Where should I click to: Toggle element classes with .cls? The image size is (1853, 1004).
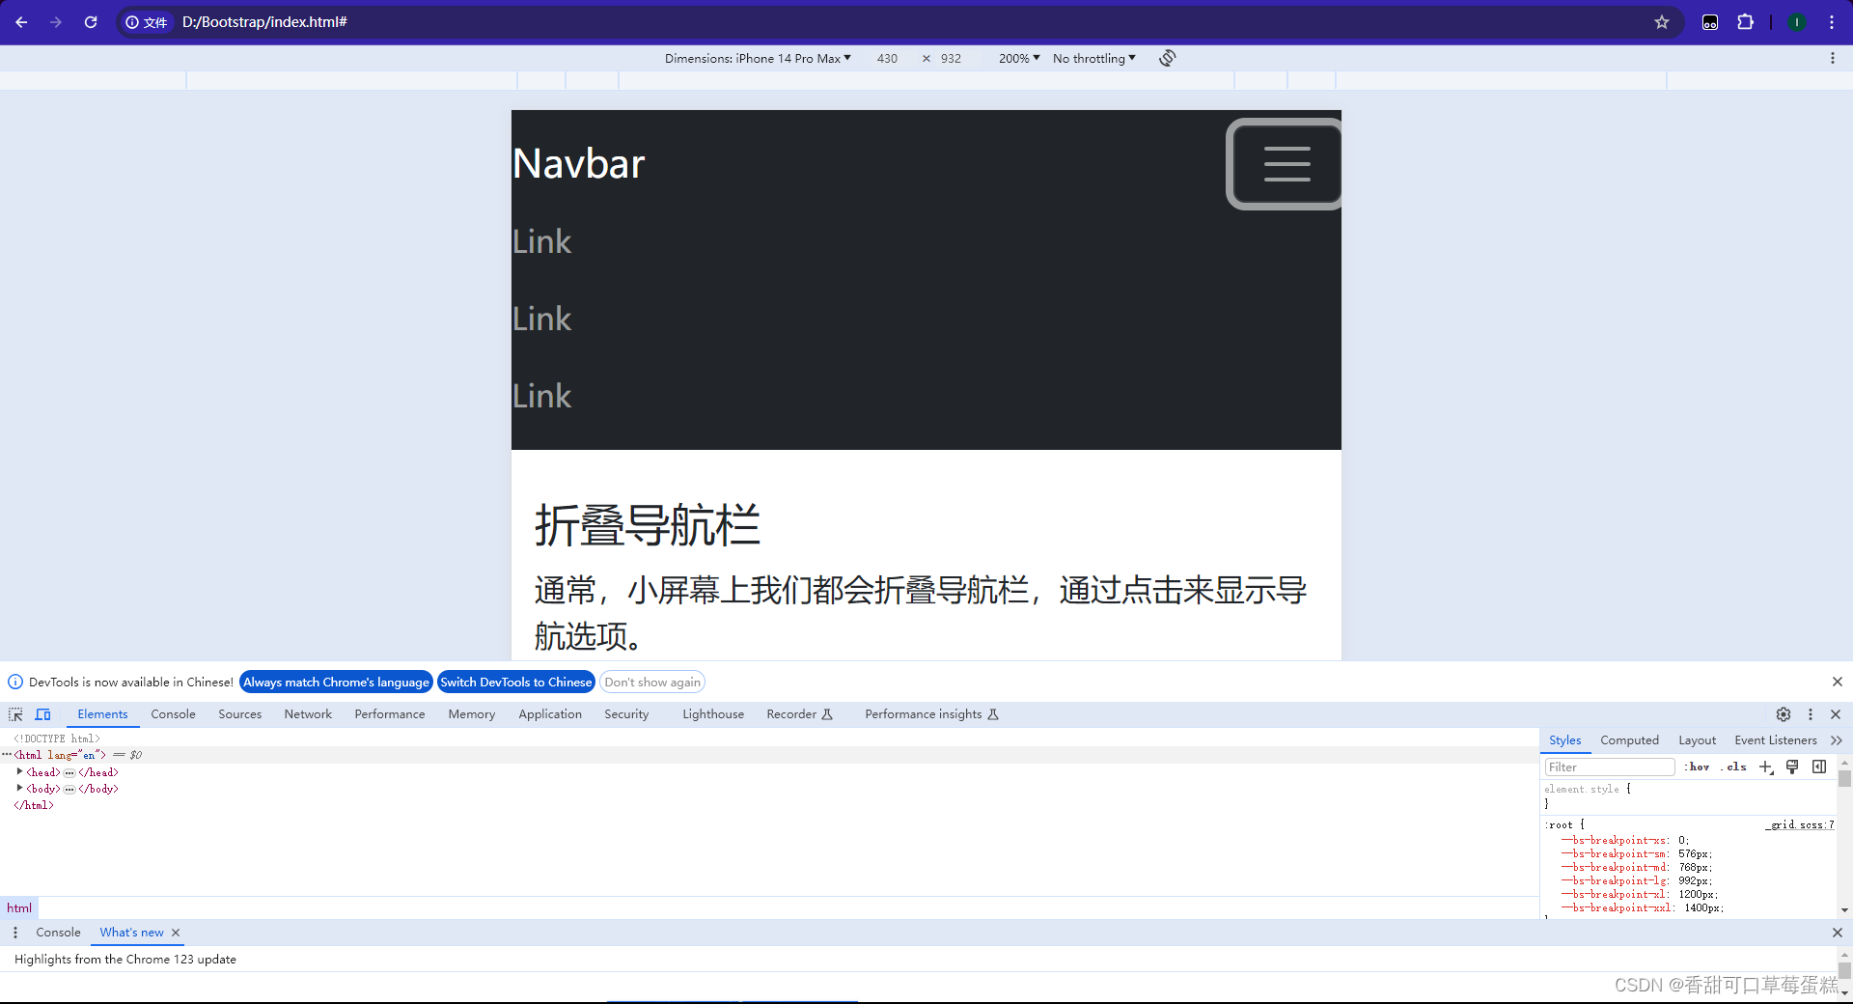(1734, 767)
